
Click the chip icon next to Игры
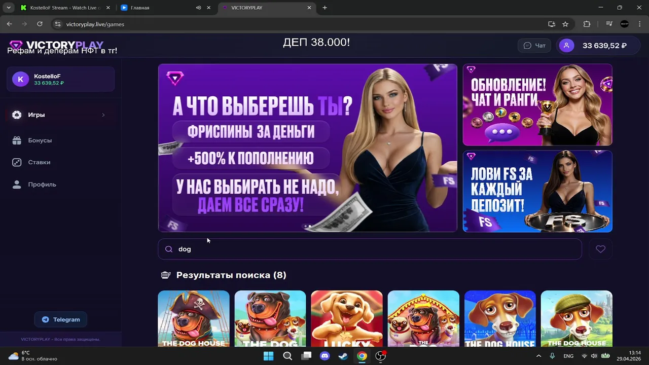pos(17,115)
